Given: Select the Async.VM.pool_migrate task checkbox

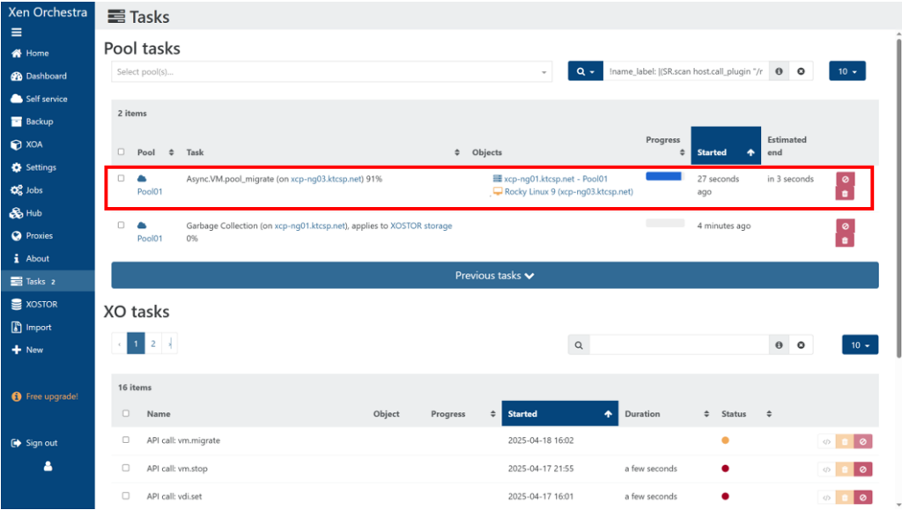Looking at the screenshot, I should pos(121,179).
